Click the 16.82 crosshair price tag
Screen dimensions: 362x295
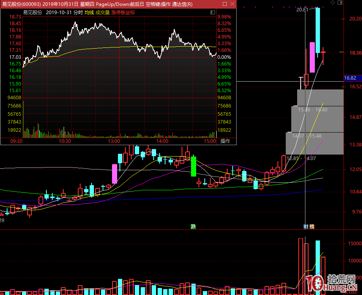350,78
